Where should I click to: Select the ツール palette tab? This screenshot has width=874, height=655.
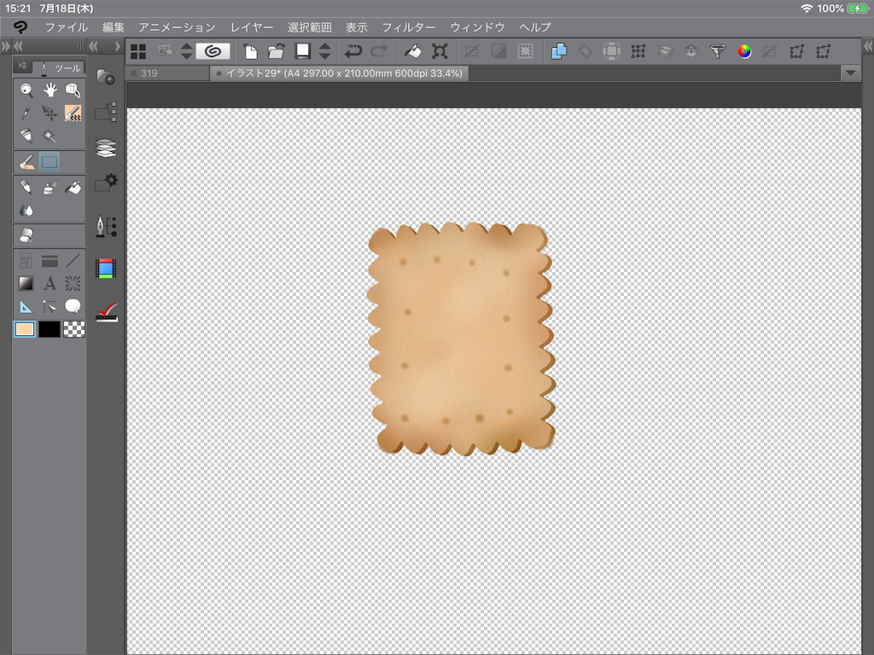(x=60, y=68)
